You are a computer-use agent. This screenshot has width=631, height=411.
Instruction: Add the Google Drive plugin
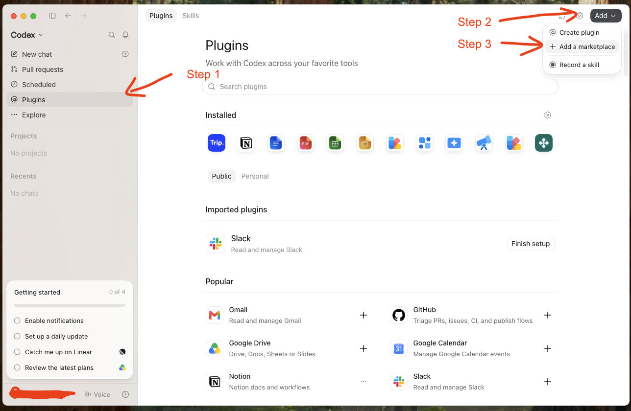[x=364, y=348]
